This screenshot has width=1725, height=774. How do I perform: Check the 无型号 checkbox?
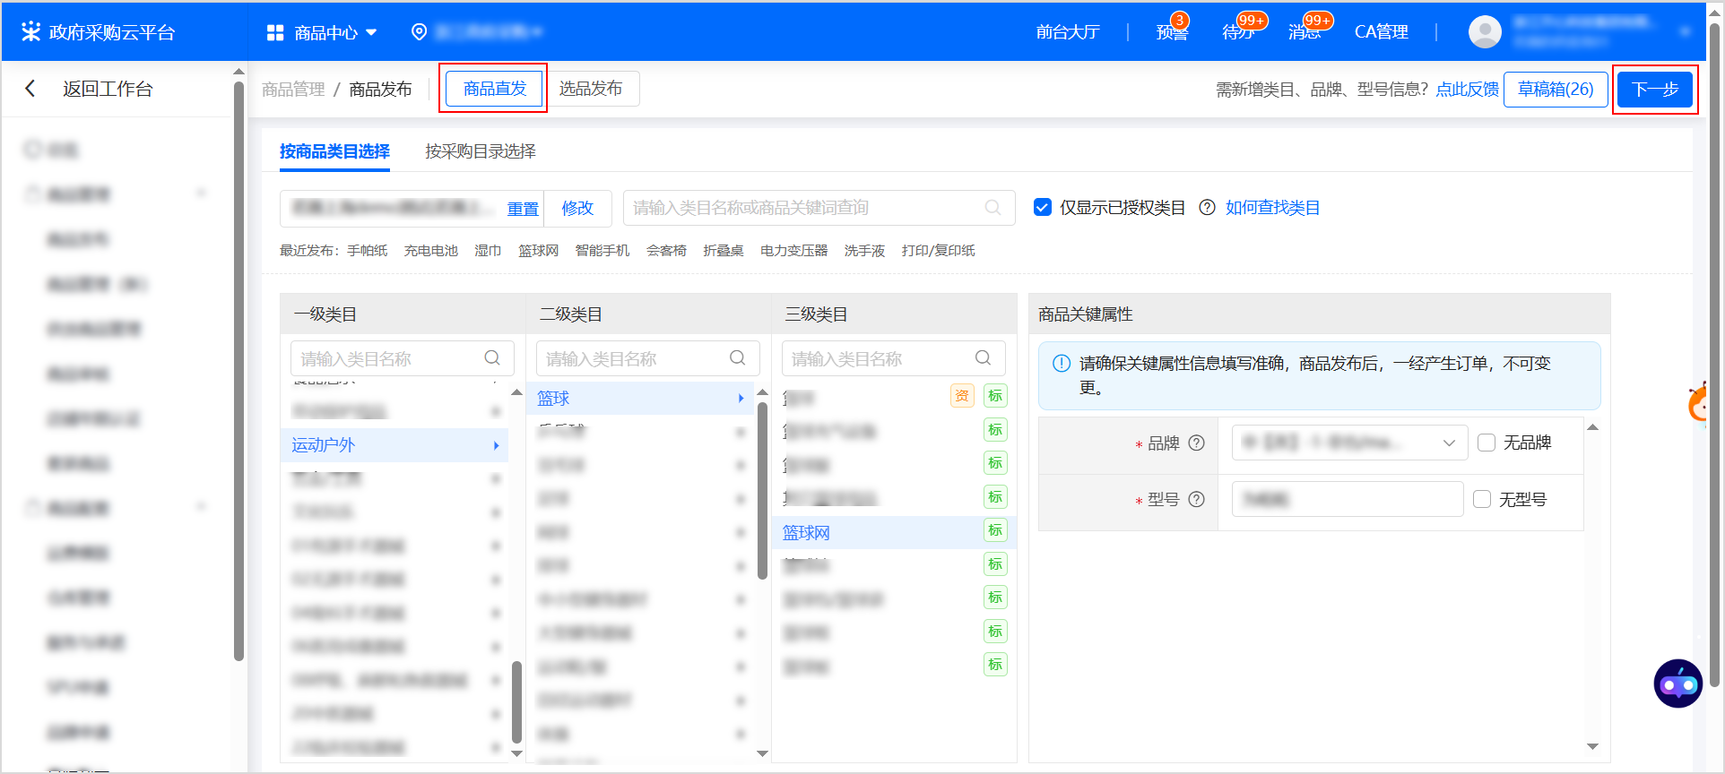tap(1483, 500)
